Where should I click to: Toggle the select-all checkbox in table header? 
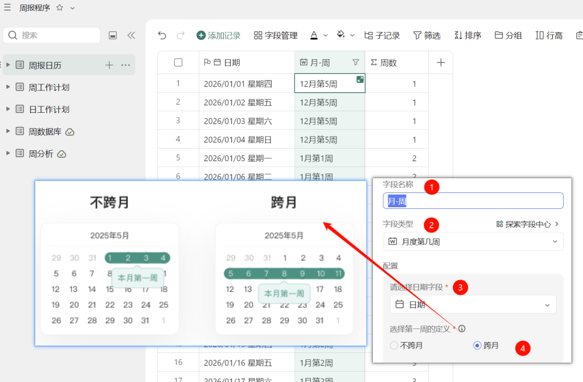click(x=178, y=63)
